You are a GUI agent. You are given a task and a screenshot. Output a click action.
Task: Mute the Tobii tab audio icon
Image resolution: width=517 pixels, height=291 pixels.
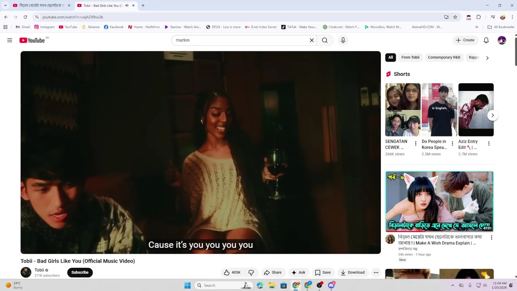pyautogui.click(x=127, y=6)
